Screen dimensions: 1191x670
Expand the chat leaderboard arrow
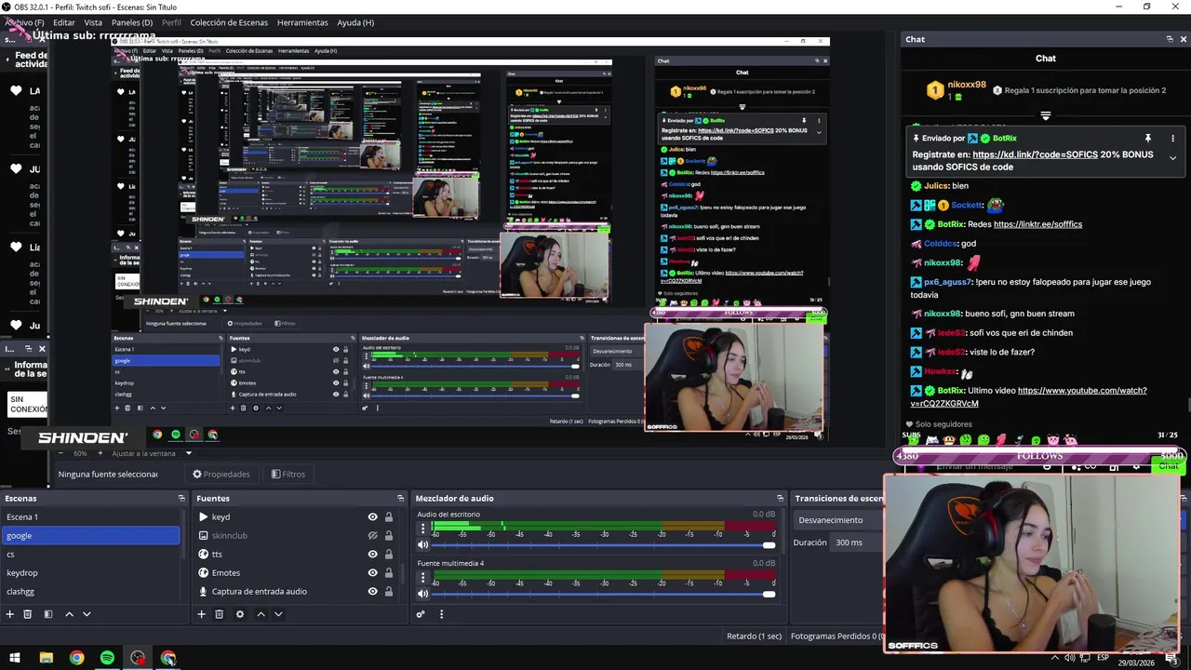pyautogui.click(x=1046, y=116)
